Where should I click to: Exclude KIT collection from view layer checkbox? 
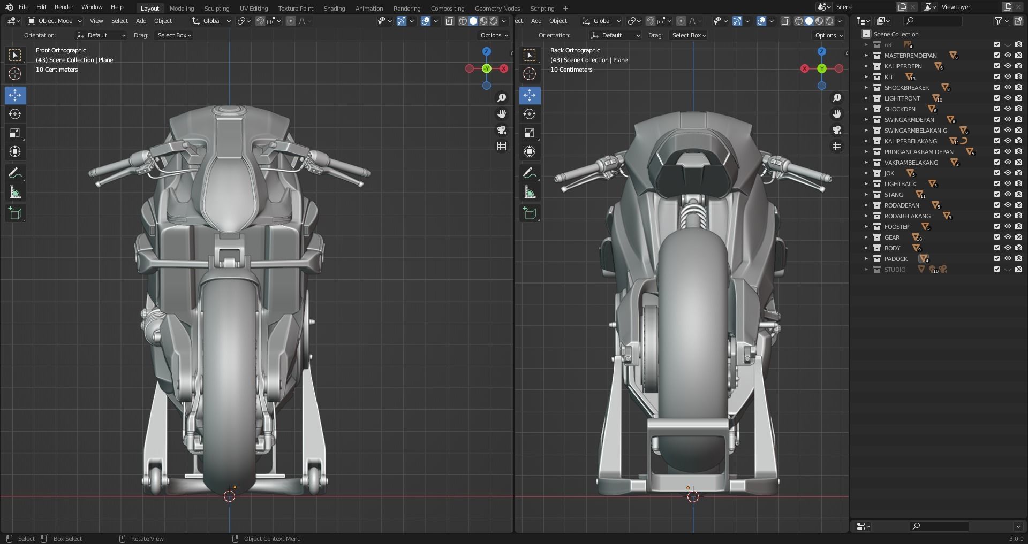click(x=997, y=76)
